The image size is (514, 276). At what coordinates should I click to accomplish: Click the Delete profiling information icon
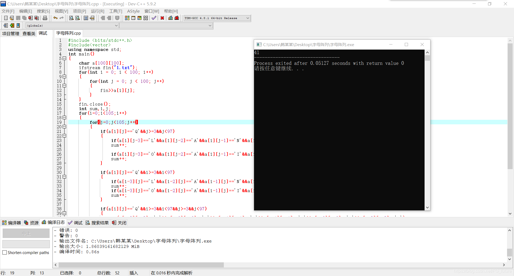coord(177,18)
